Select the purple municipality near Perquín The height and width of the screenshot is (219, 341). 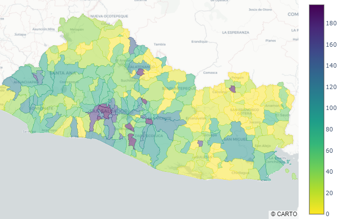[x=232, y=89]
